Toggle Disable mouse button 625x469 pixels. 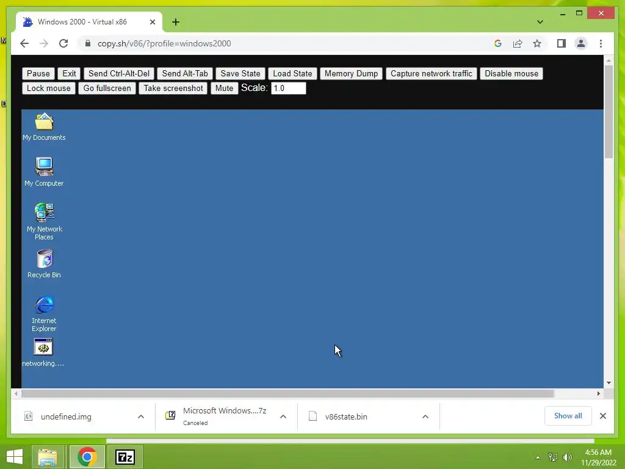(511, 73)
